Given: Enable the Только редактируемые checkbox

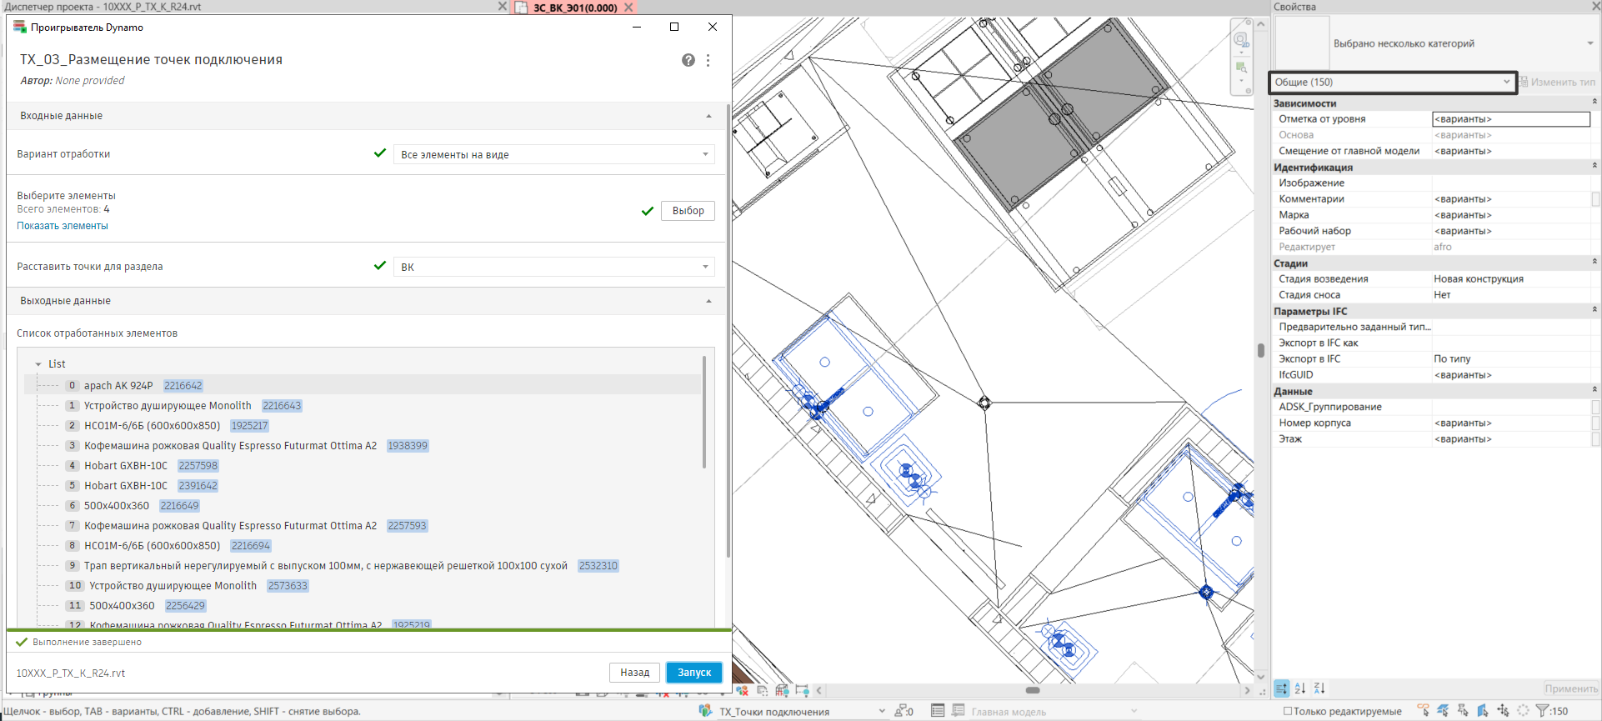Looking at the screenshot, I should 1288,711.
